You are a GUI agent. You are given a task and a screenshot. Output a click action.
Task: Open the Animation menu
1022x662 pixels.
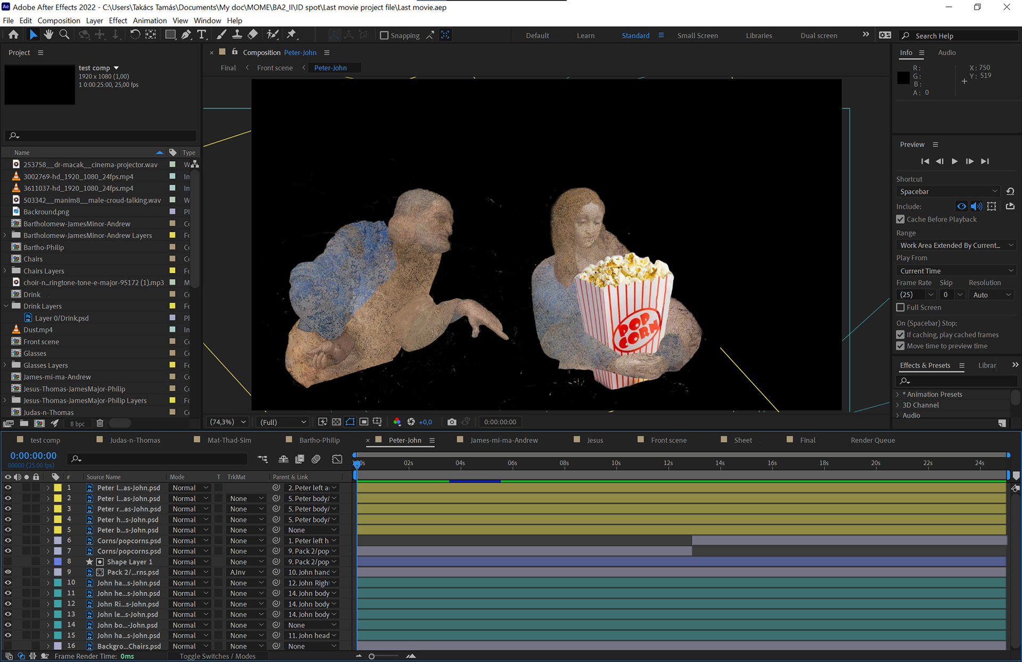click(x=150, y=20)
